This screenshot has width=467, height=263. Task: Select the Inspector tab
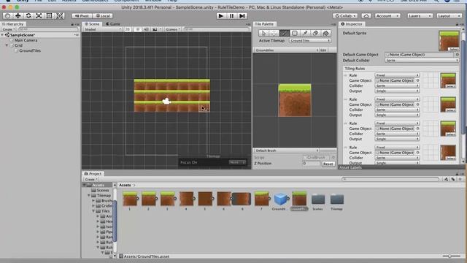[x=352, y=24]
